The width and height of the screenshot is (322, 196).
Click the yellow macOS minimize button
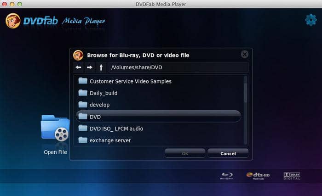12,4
